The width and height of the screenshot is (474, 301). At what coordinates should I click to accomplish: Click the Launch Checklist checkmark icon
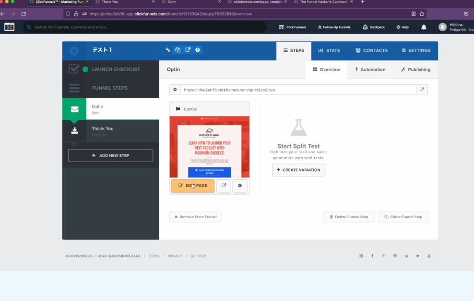(74, 69)
